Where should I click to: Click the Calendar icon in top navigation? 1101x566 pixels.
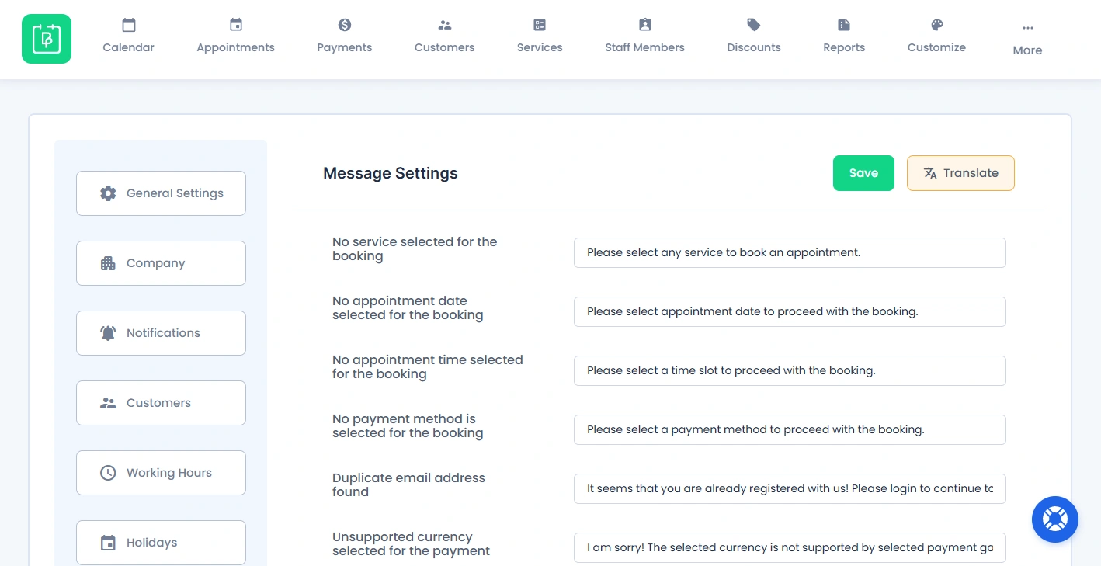(x=129, y=25)
